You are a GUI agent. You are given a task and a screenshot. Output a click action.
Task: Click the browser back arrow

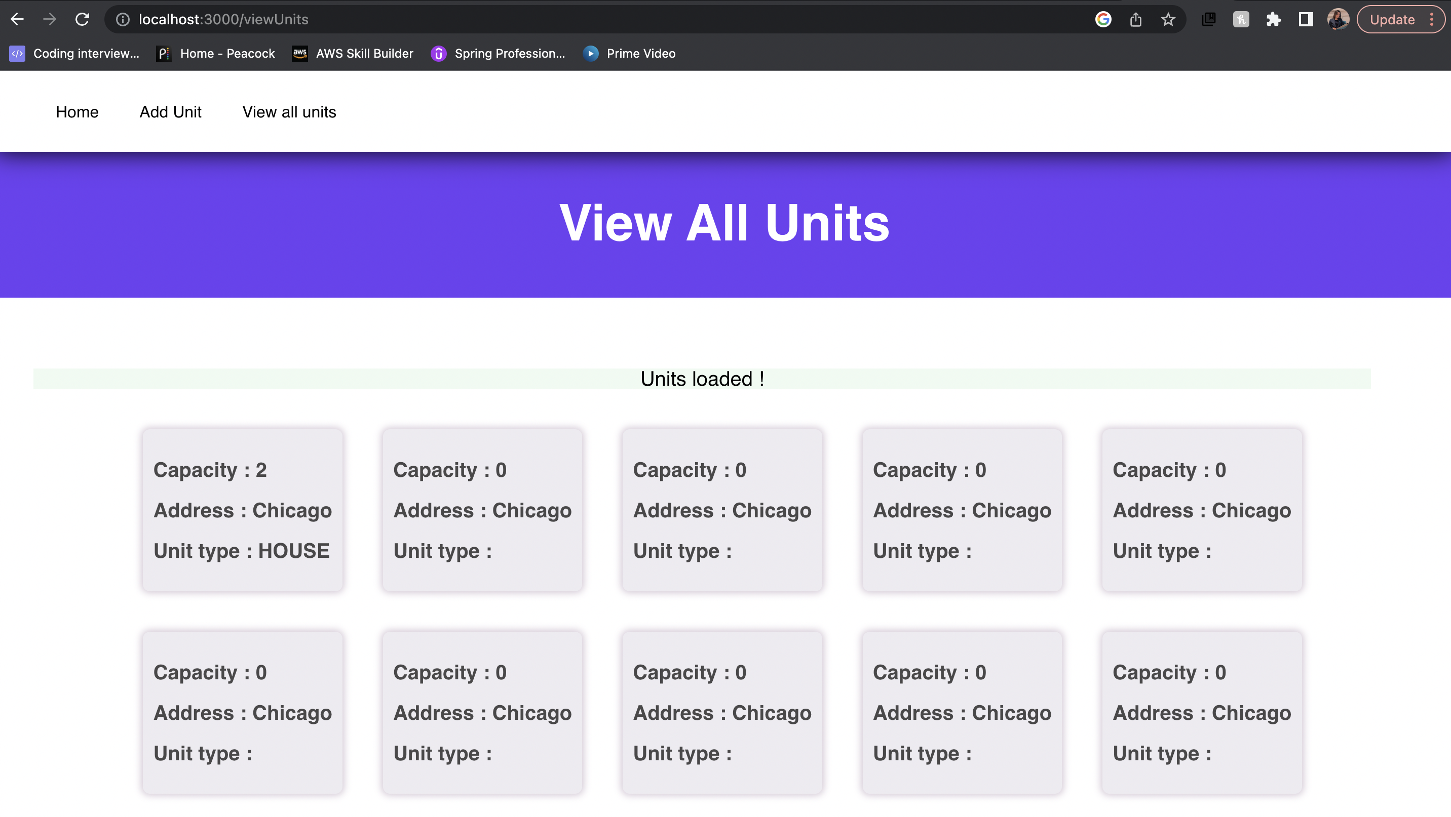(17, 19)
